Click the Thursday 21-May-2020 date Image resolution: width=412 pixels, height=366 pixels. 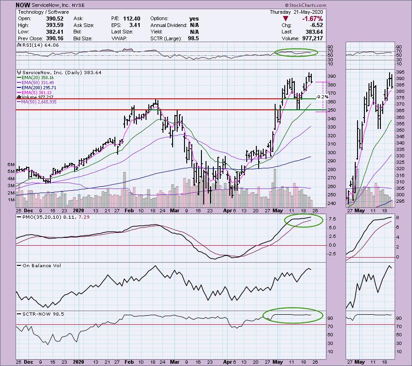tap(296, 12)
